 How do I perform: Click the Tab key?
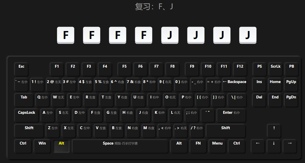click(24, 100)
